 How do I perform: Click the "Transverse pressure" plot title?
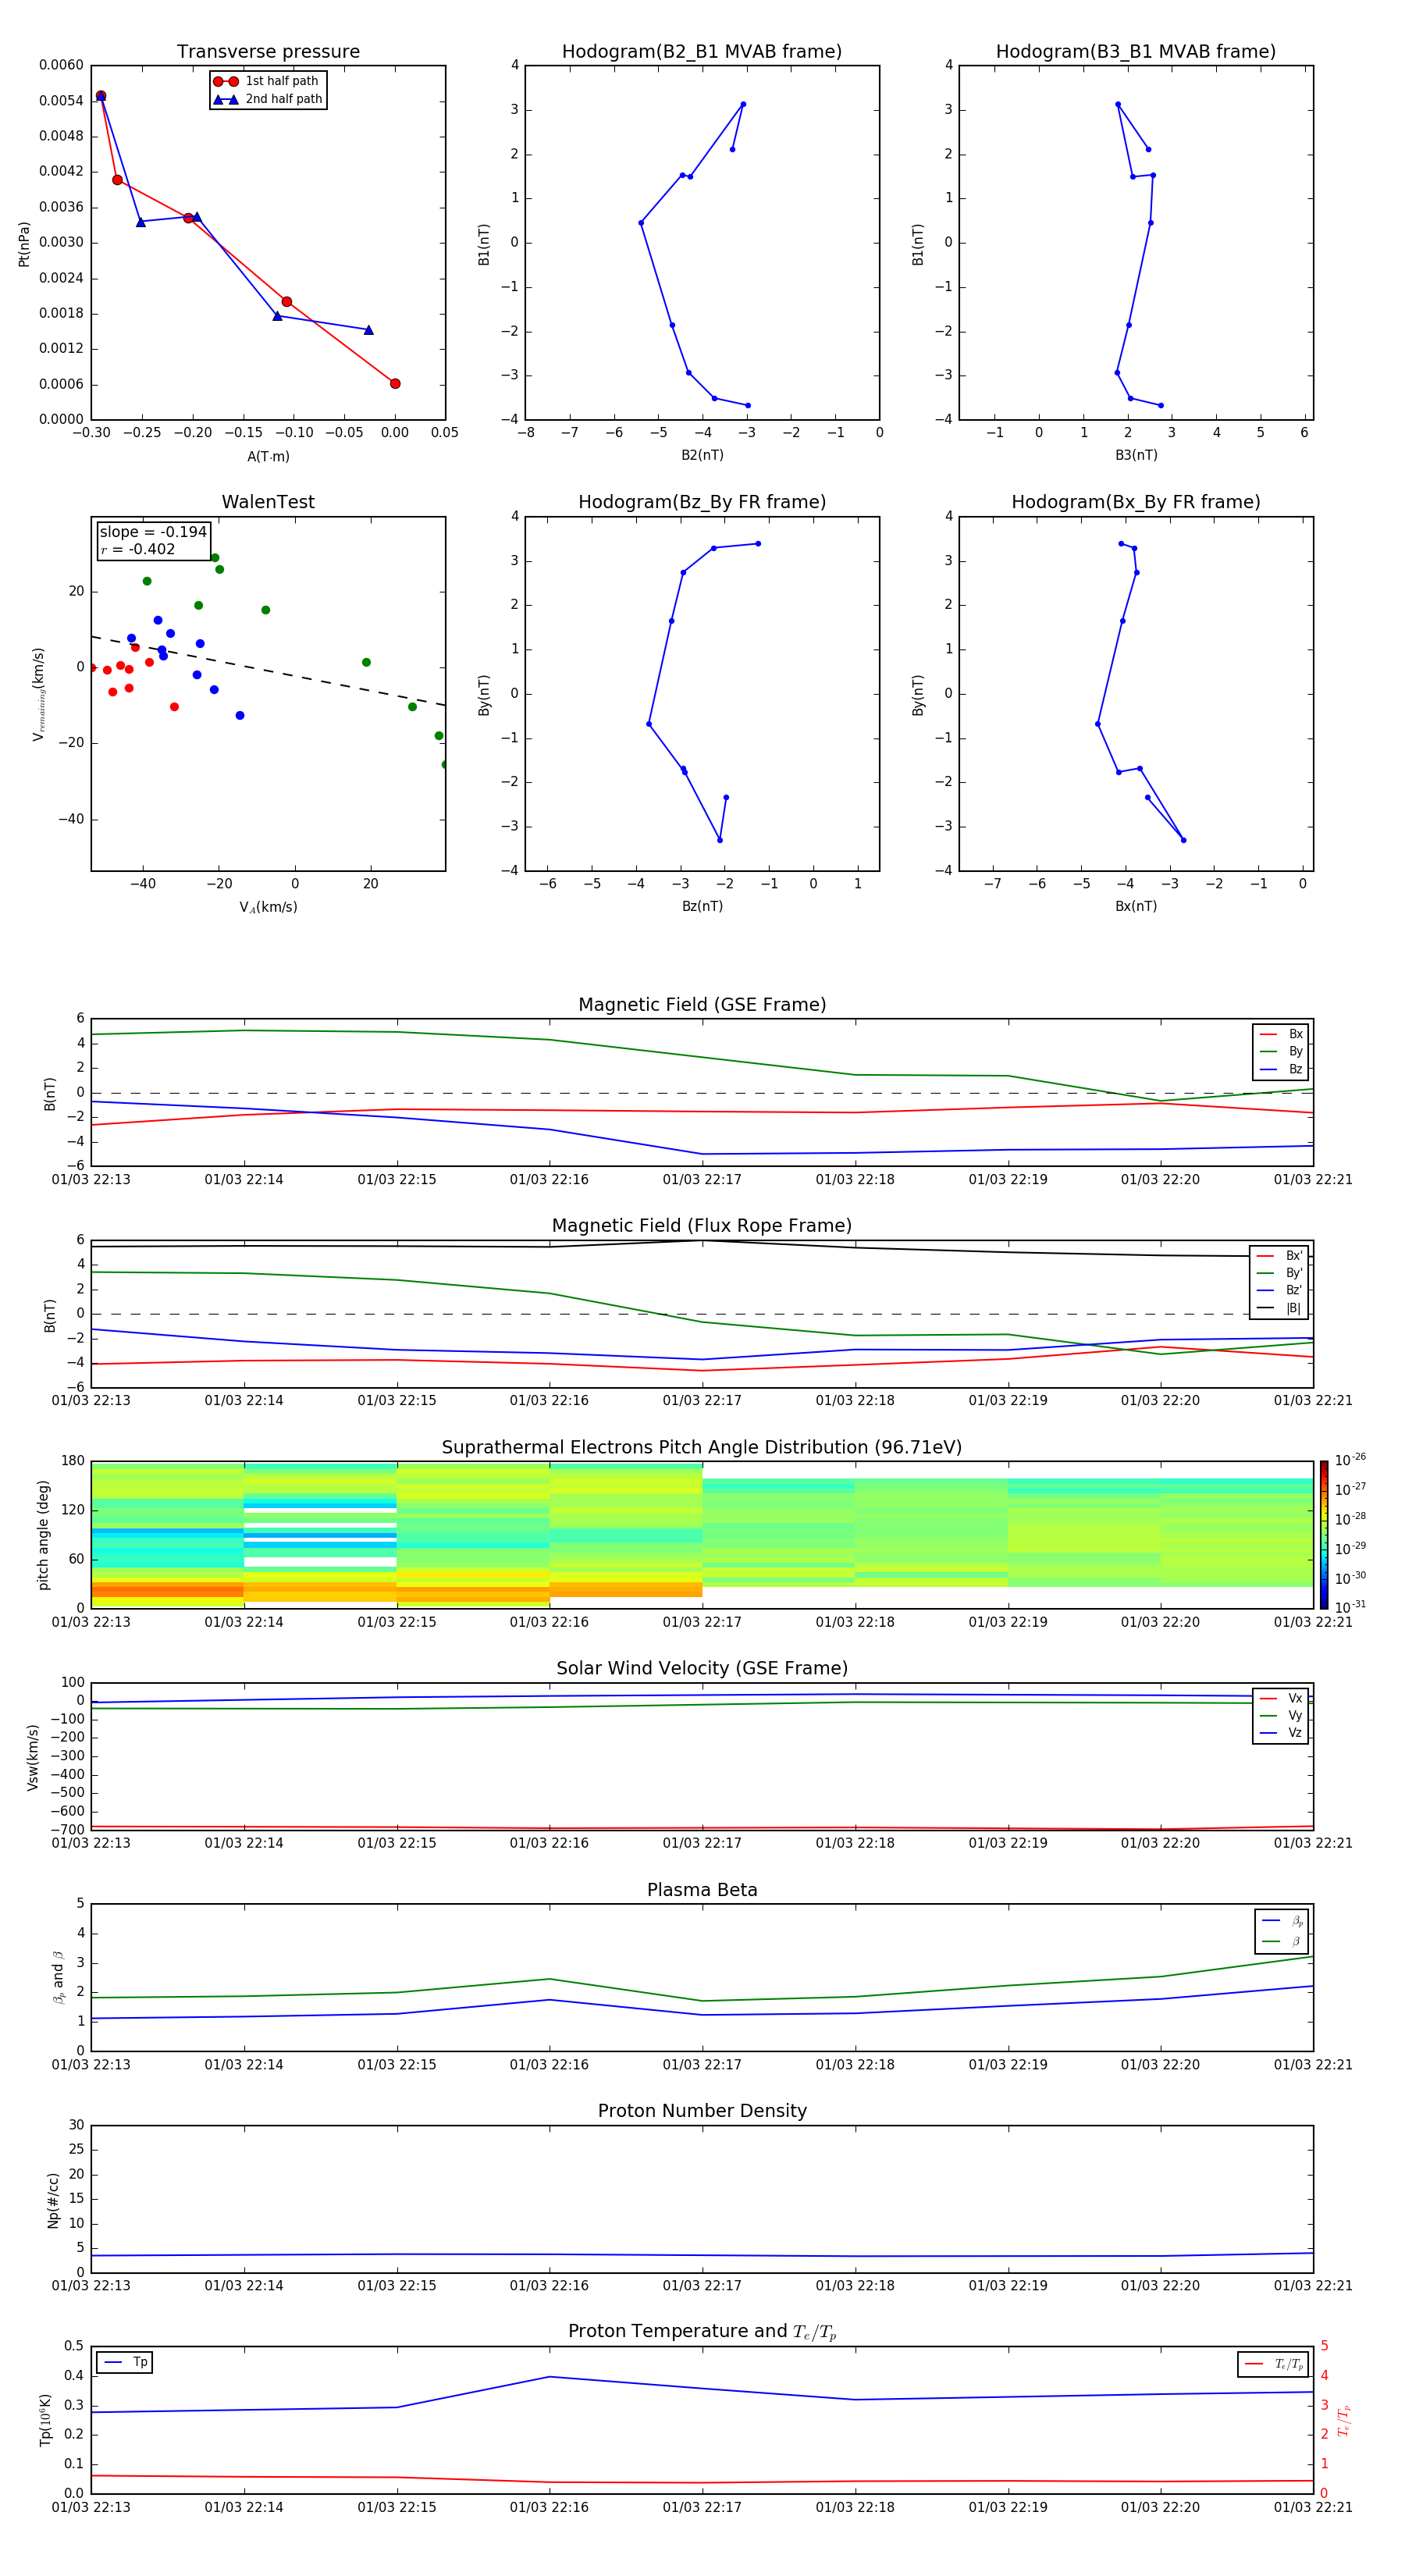[268, 52]
